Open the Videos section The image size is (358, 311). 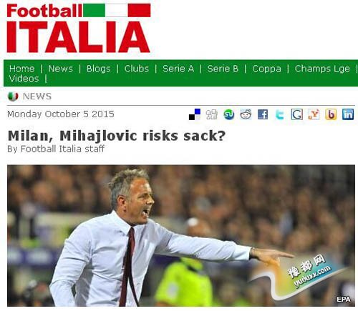coord(24,79)
